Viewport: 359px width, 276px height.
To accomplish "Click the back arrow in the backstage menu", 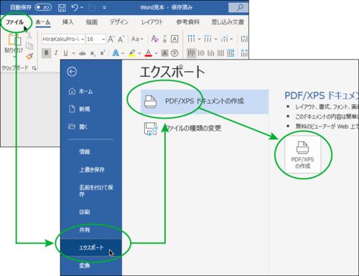I will 72,72.
